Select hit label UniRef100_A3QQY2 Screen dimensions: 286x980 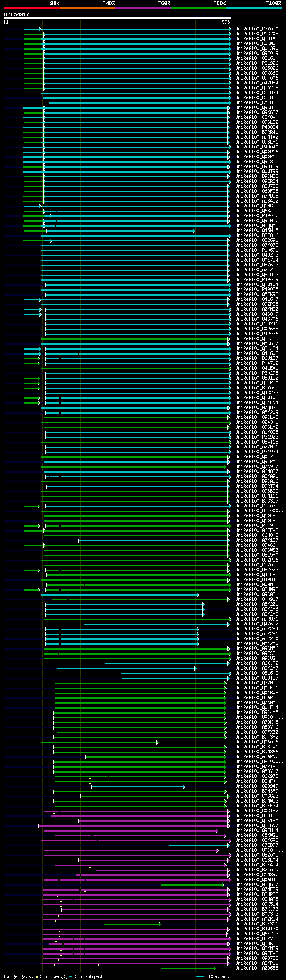pyautogui.click(x=257, y=226)
